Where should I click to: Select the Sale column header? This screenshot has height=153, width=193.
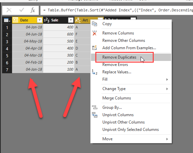(x=59, y=20)
